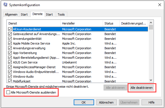Screen dimensions: 165x108
Task: Uncheck the Mobilfunkzeit checkbox
Action: (x=10, y=81)
